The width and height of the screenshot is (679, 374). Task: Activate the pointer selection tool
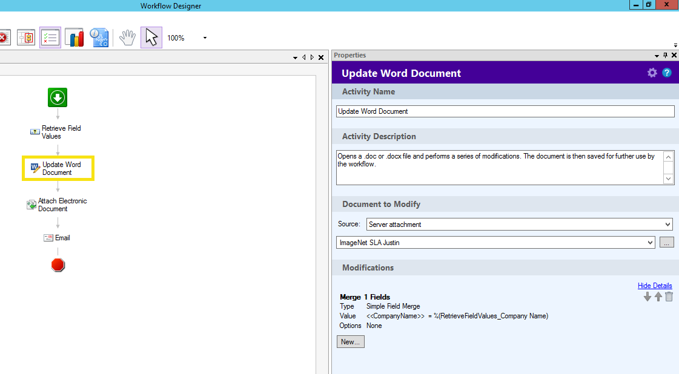click(x=151, y=38)
